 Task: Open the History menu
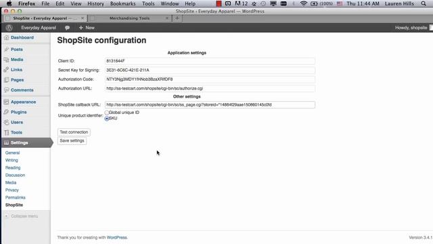tap(95, 3)
